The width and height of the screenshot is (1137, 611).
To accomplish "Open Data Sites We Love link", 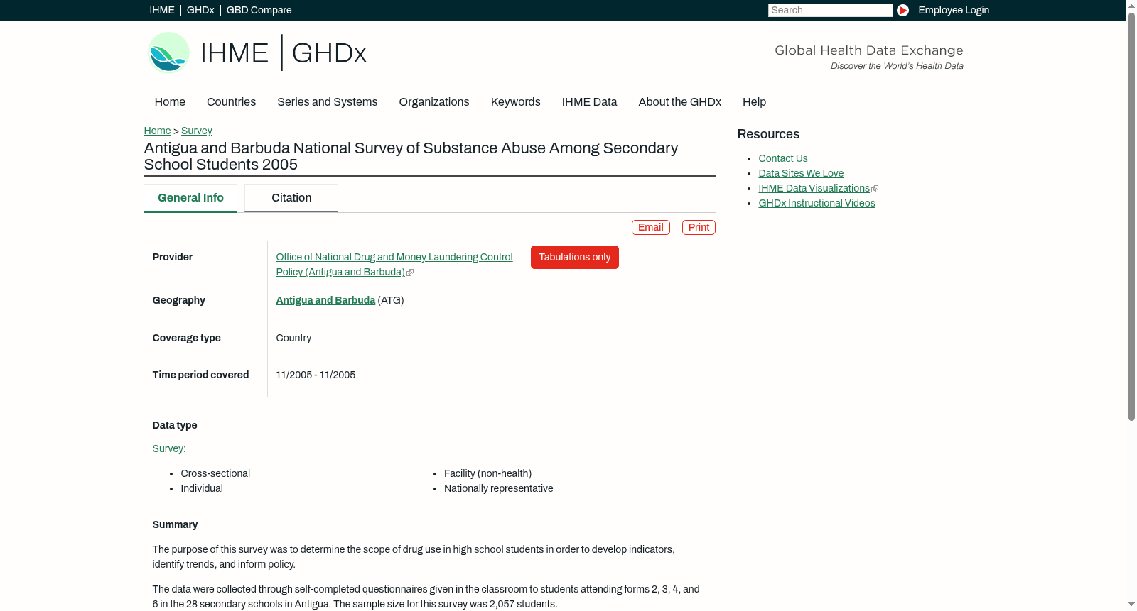I will (x=801, y=173).
